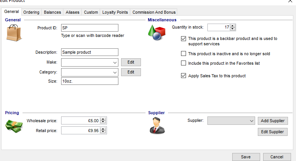Click the 'Description:' label
This screenshot has width=296, height=161.
point(46,52)
